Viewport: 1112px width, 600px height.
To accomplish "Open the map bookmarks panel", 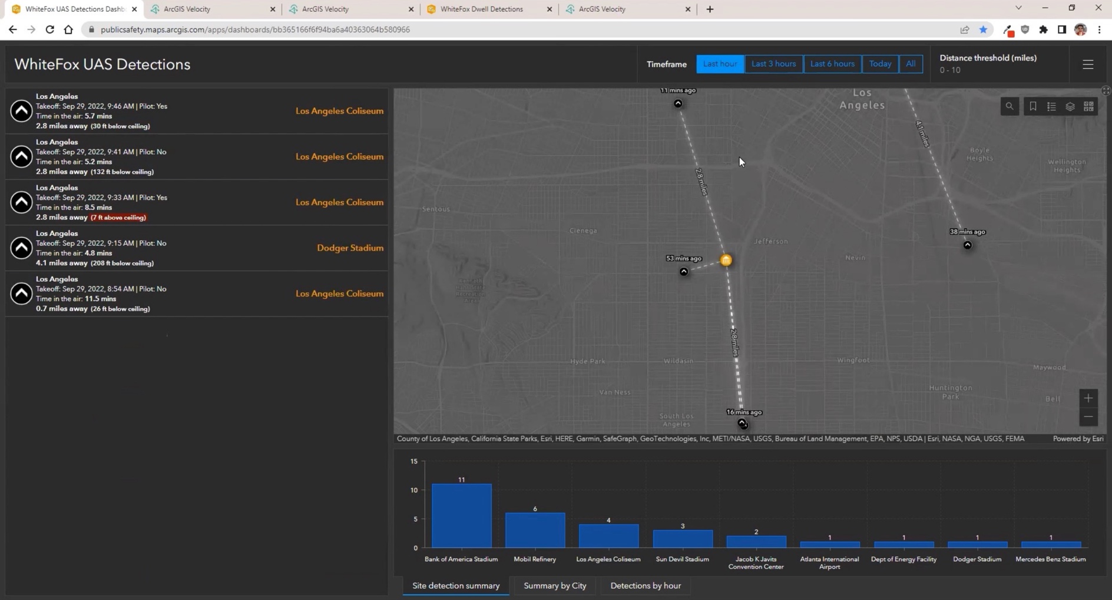I will point(1032,106).
